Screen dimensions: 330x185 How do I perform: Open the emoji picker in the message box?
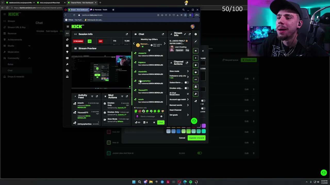click(x=161, y=116)
